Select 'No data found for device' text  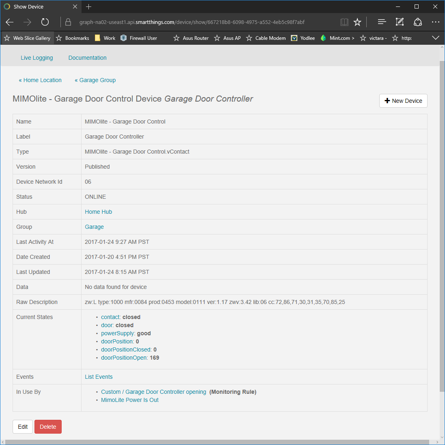tap(116, 287)
